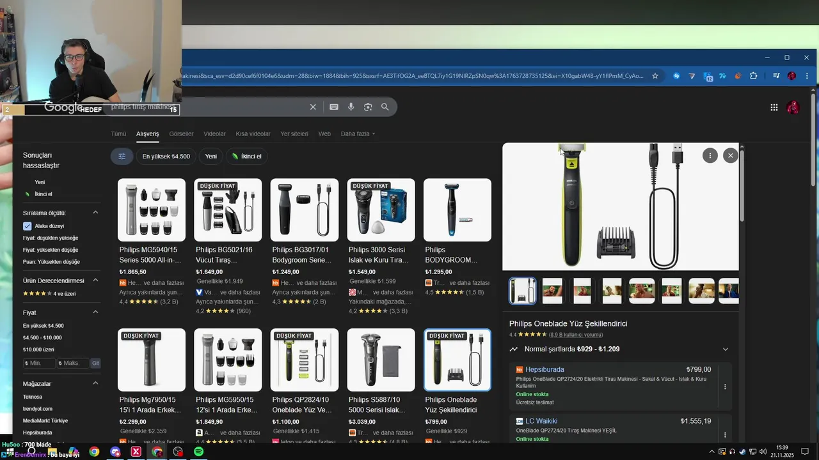
Task: Open the volume control in tray
Action: (x=763, y=452)
